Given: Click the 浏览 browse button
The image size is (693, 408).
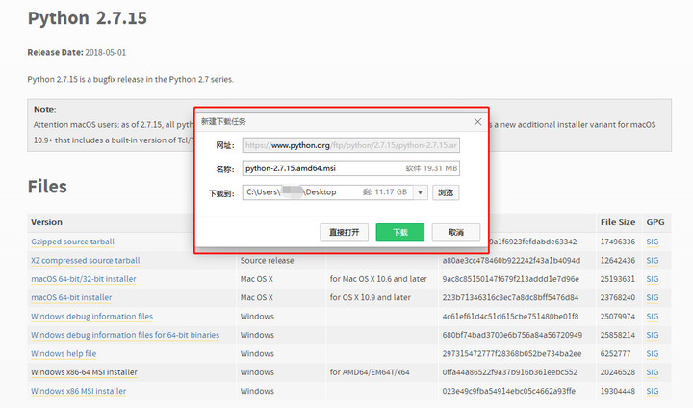Looking at the screenshot, I should [446, 192].
